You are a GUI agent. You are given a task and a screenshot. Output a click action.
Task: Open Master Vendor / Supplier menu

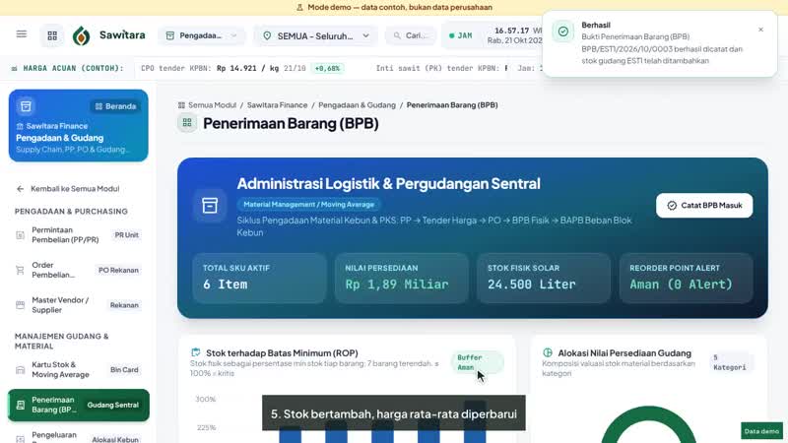click(79, 305)
